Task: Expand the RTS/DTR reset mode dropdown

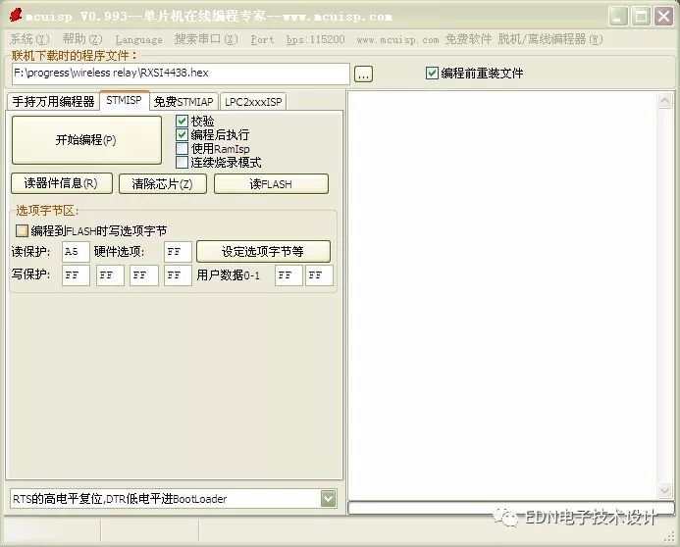Action: click(x=328, y=499)
